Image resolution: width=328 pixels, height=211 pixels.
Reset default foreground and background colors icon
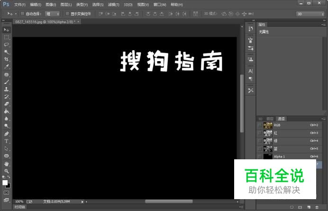tap(4, 177)
